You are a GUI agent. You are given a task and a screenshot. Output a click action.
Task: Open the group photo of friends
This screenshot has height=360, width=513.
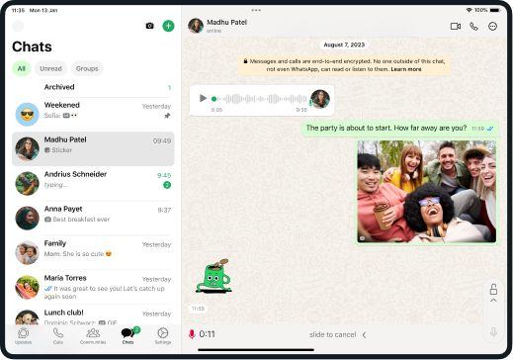[427, 192]
